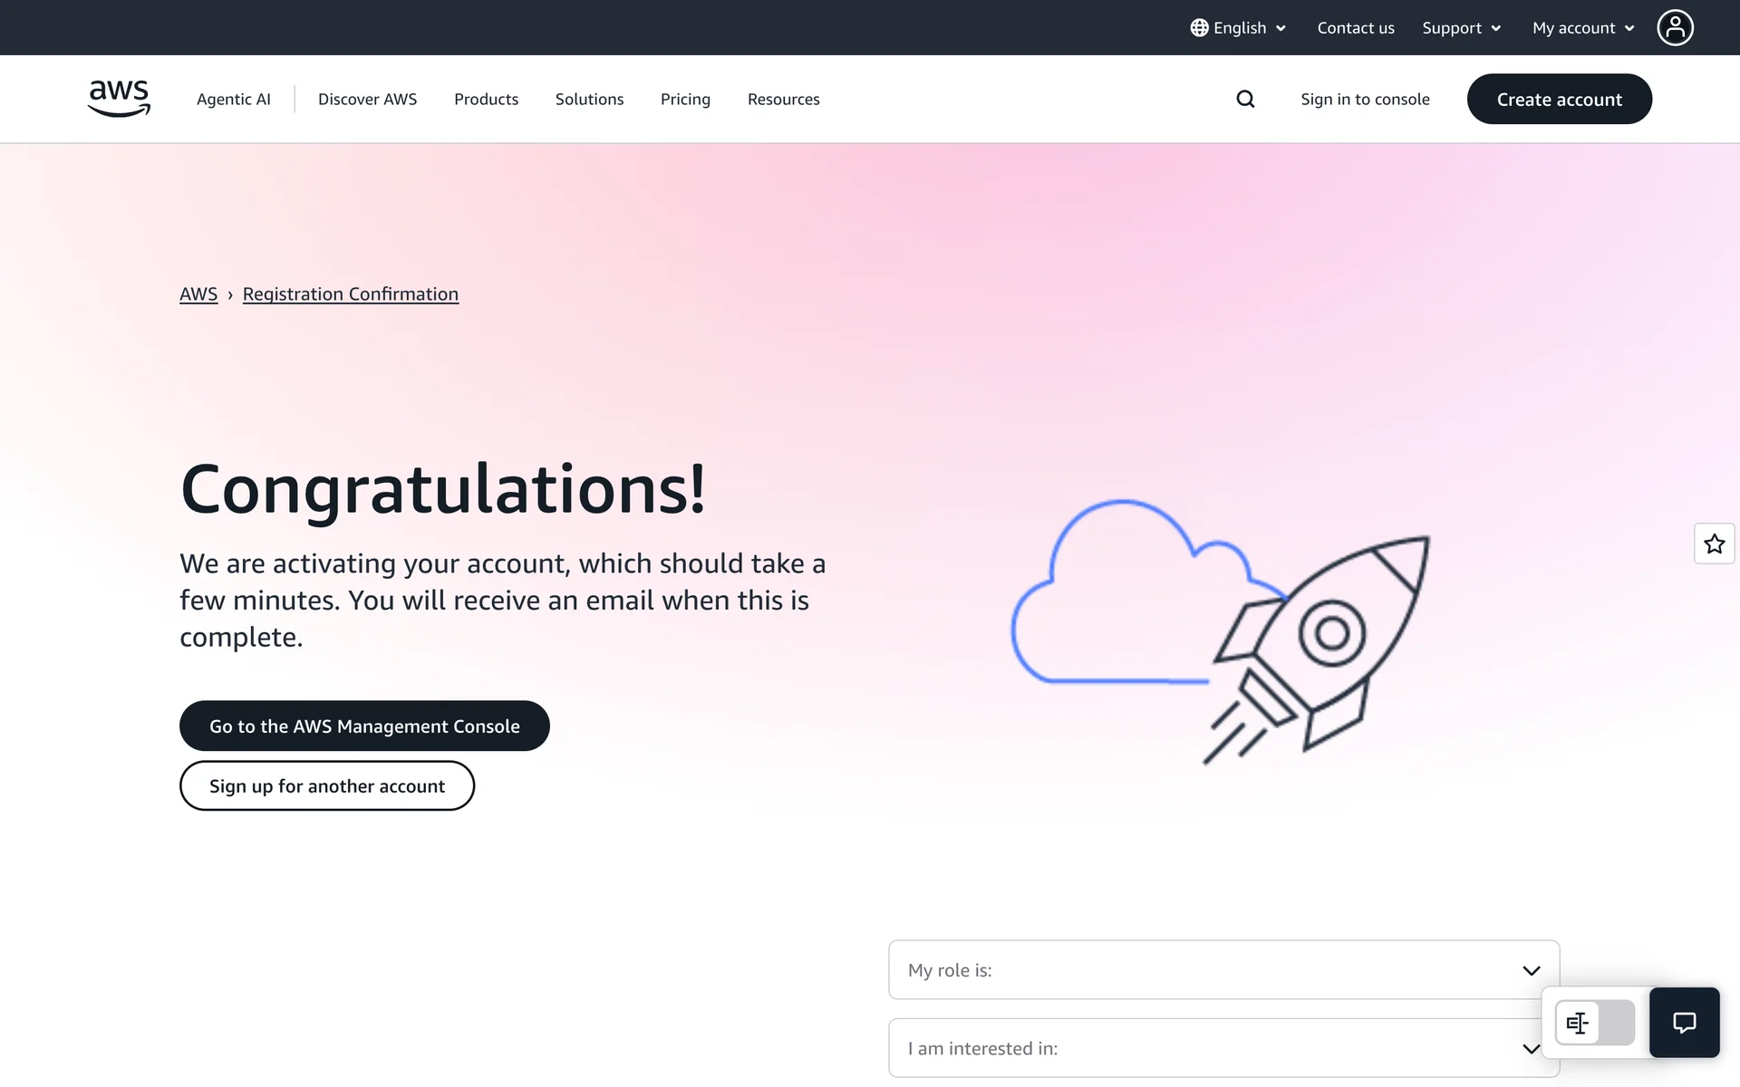Image resolution: width=1740 pixels, height=1087 pixels.
Task: Click the rocket and cloud illustration
Action: click(1220, 631)
